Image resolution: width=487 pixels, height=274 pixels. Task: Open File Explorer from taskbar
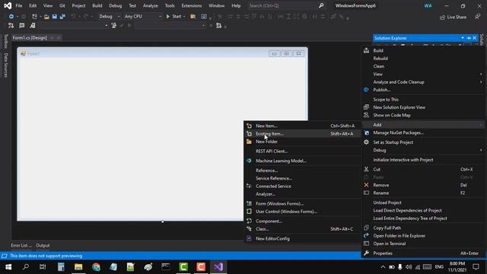[78, 267]
